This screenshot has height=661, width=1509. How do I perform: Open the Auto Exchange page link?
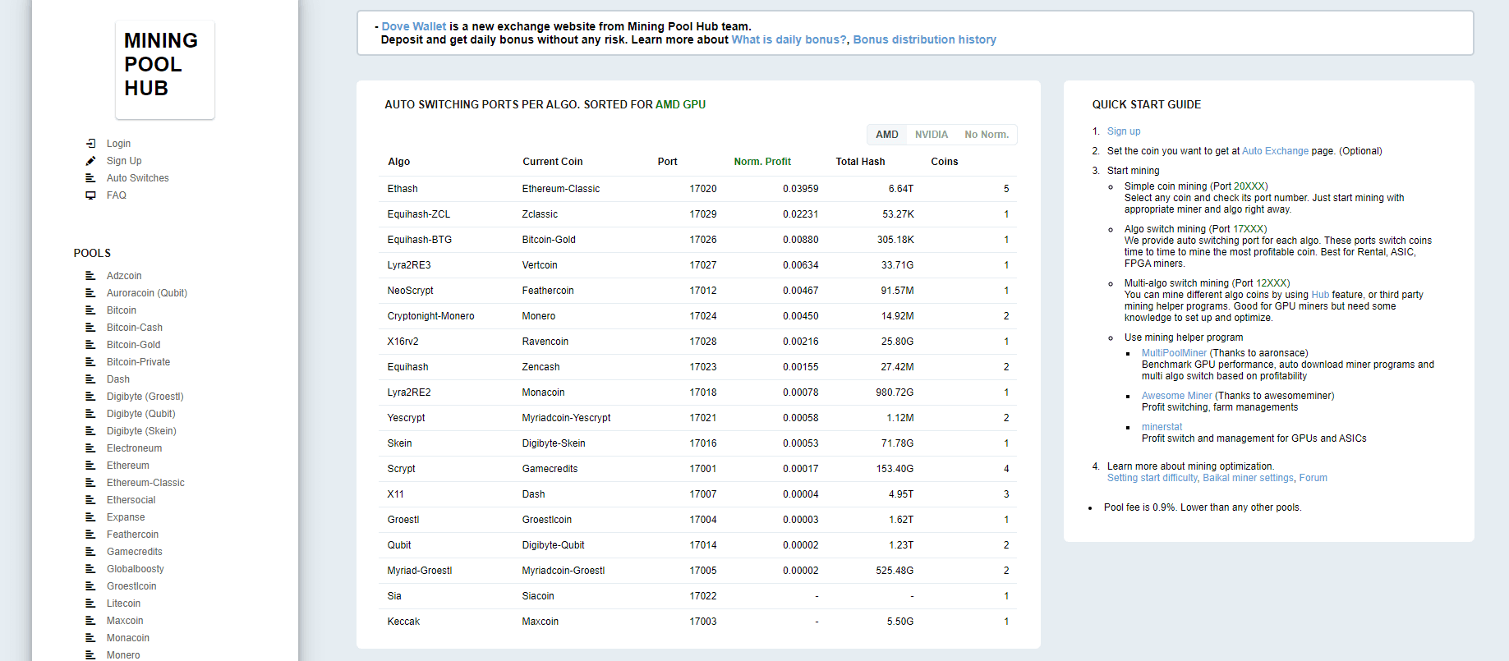click(1275, 151)
